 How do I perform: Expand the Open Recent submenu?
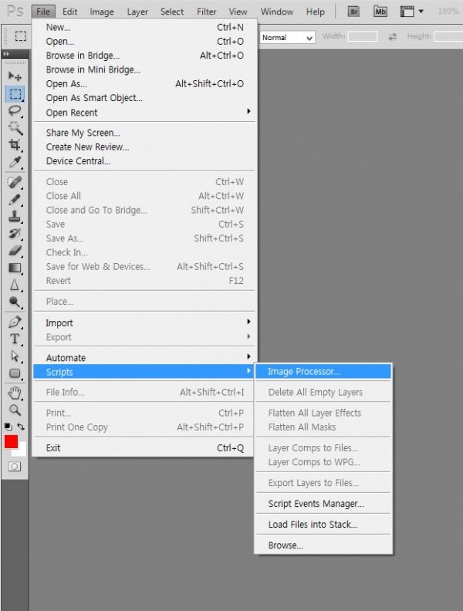(x=144, y=113)
